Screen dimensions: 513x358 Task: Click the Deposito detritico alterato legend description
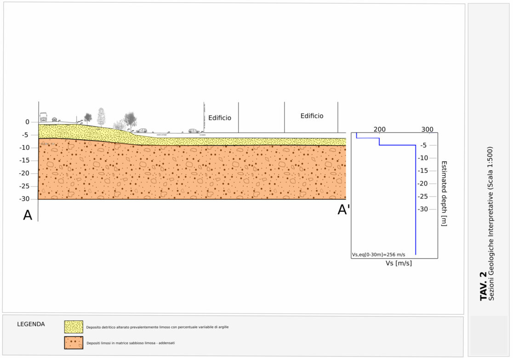coord(157,327)
